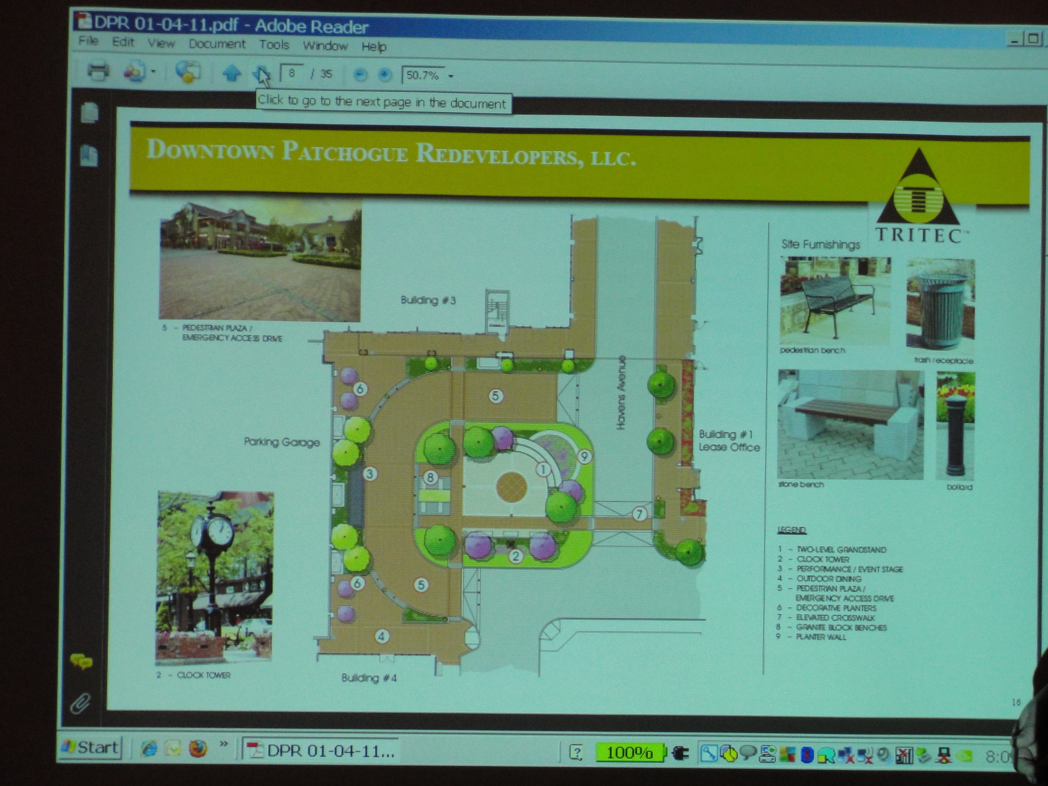Click legend entry 'ELEVATED CROSSWALK'

point(836,618)
